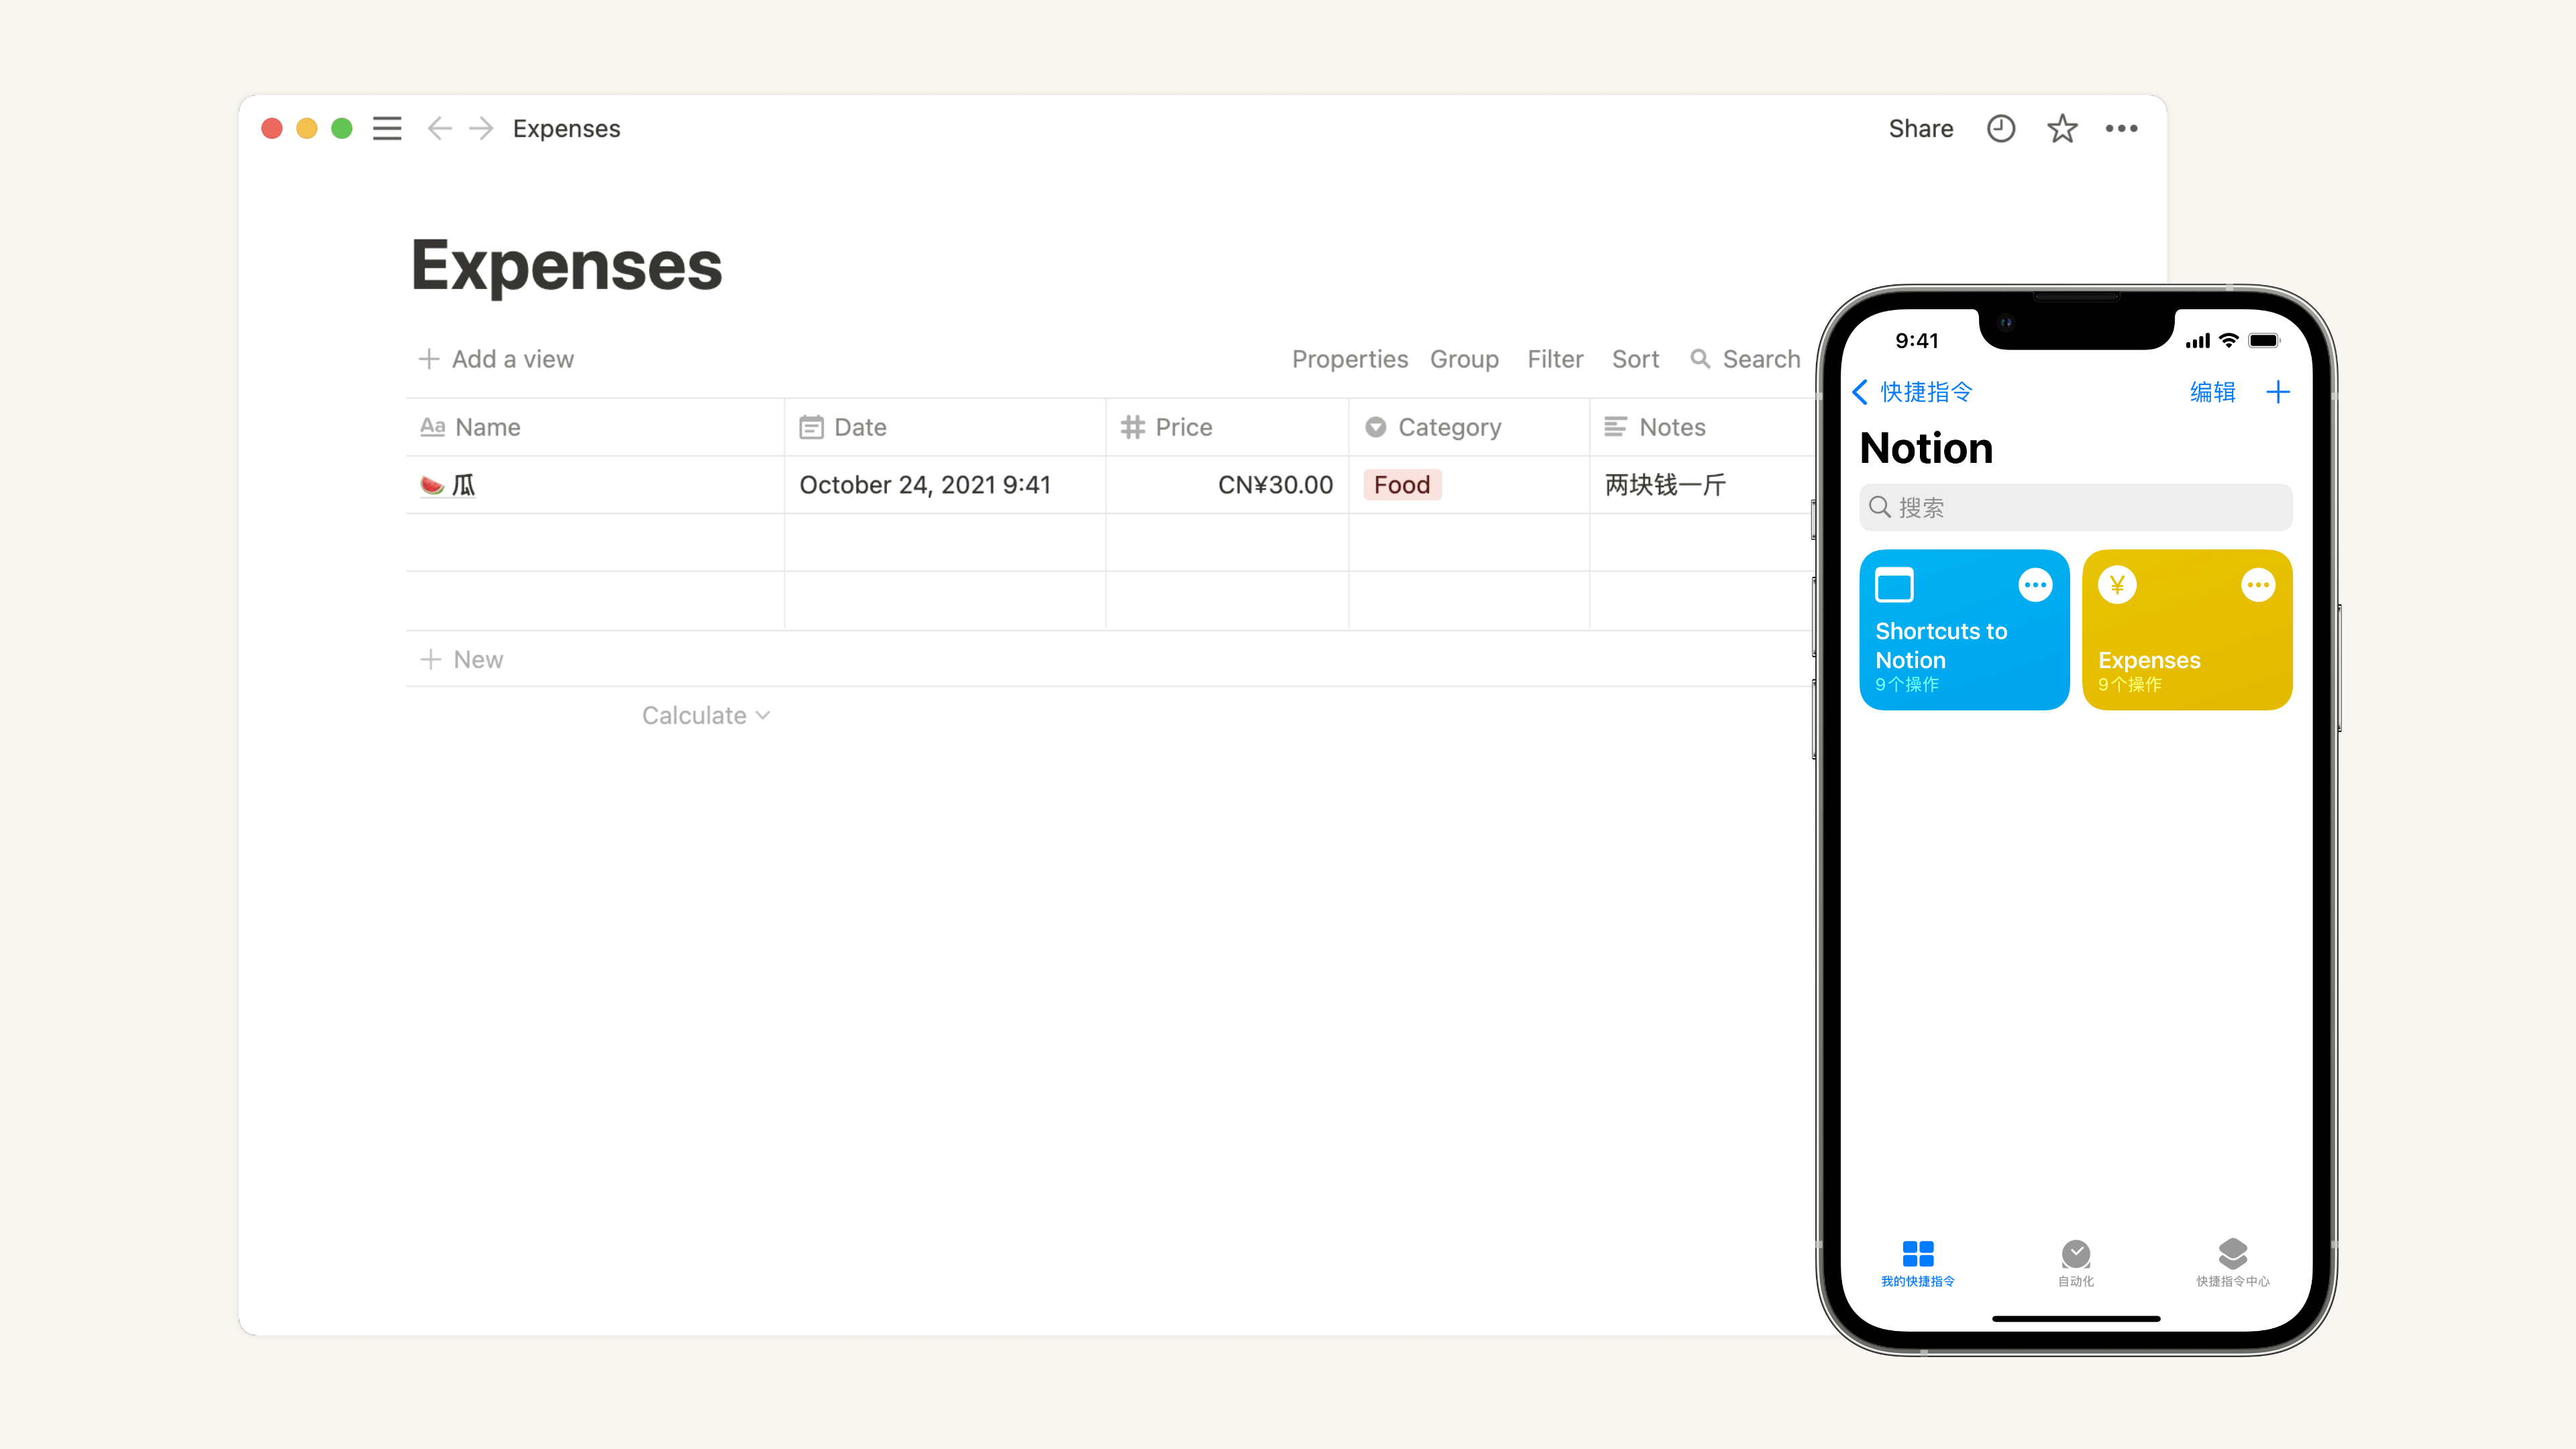
Task: Tap the yen icon on Expenses card
Action: 2117,585
